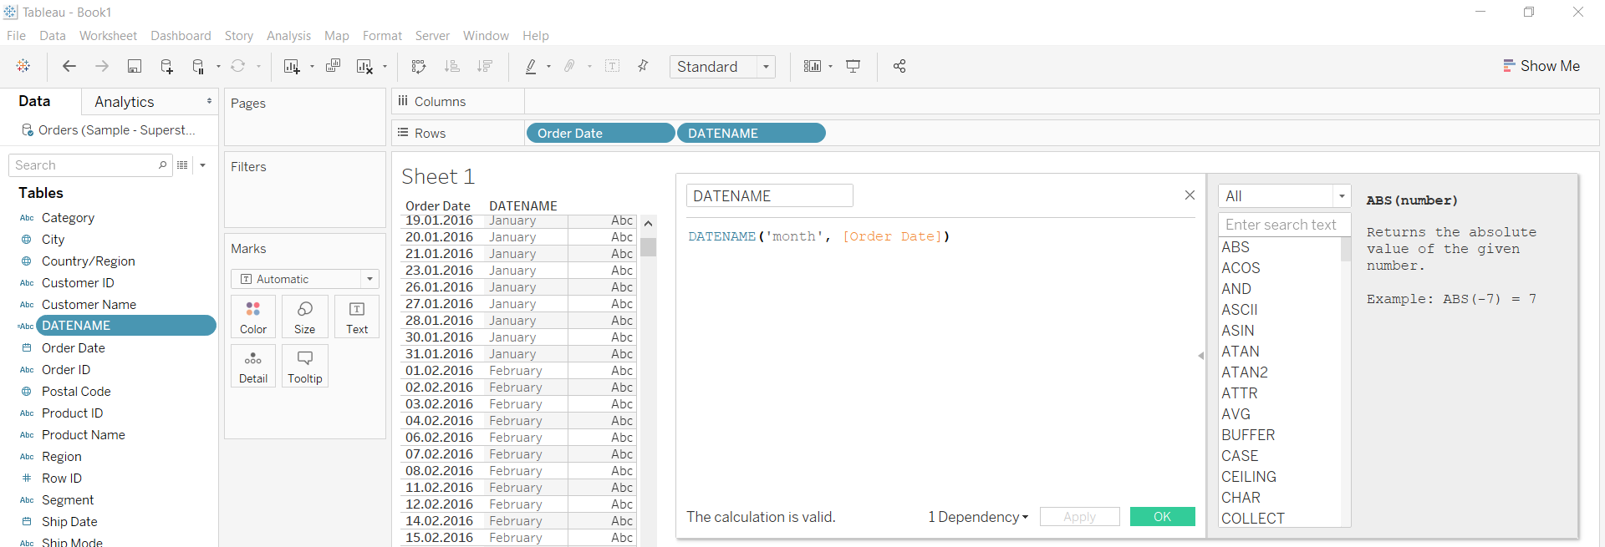This screenshot has width=1605, height=547.
Task: Click the function search text box
Action: pos(1280,225)
